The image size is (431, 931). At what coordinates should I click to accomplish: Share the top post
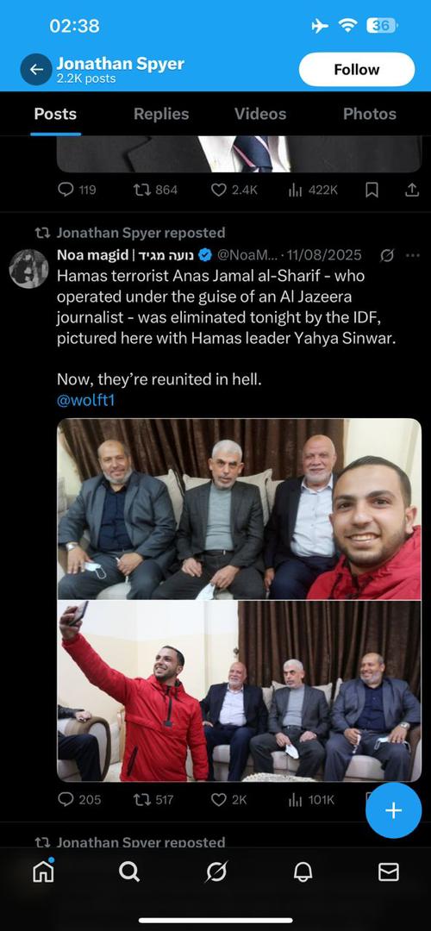tap(411, 190)
